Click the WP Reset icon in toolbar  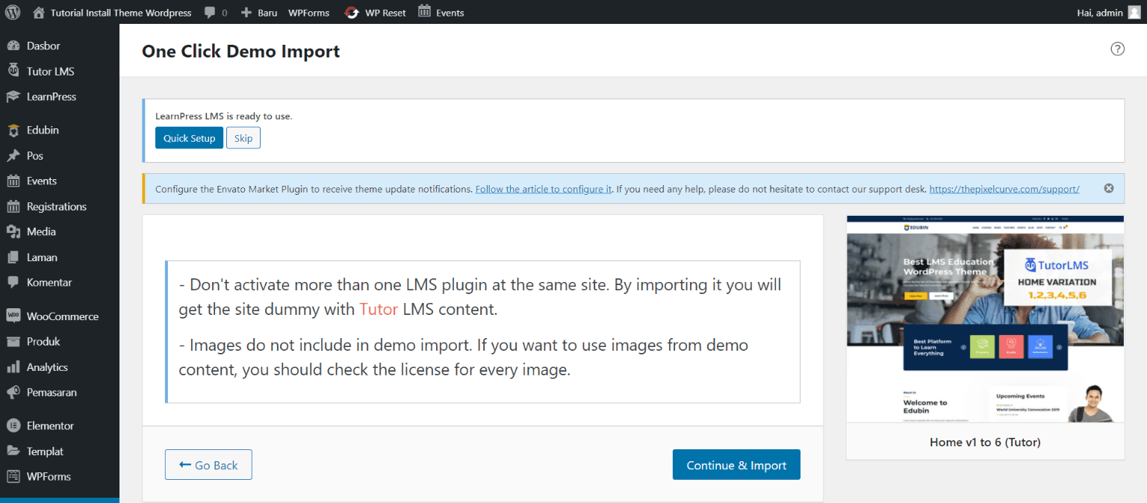click(351, 13)
